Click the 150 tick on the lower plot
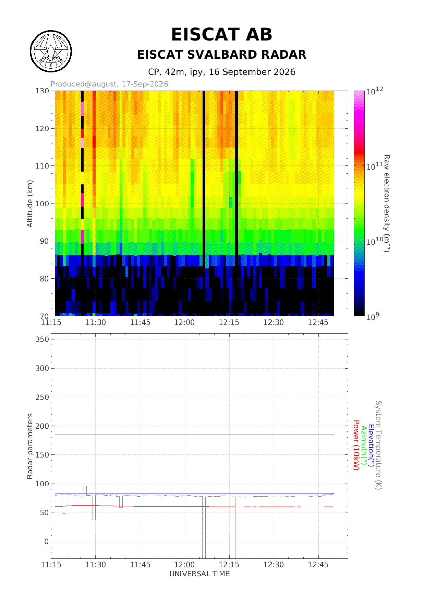This screenshot has height=602, width=425. click(42, 455)
